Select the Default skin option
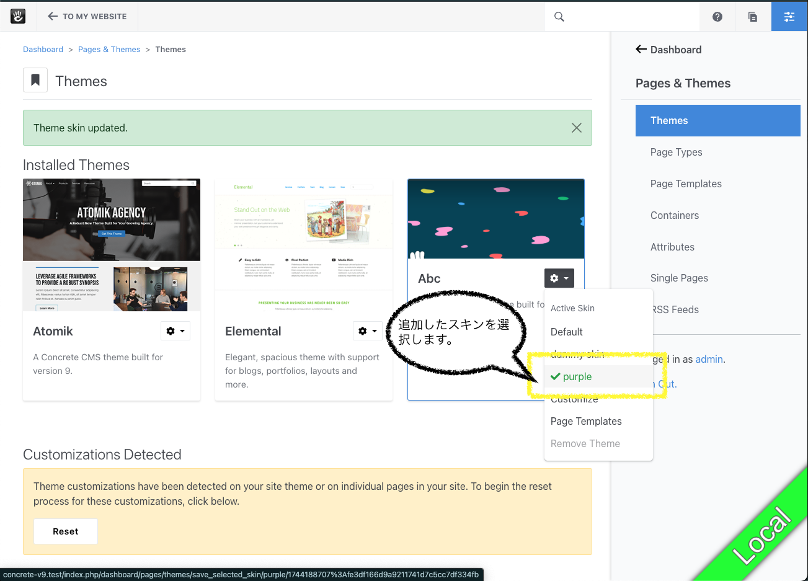The image size is (808, 581). [x=567, y=332]
